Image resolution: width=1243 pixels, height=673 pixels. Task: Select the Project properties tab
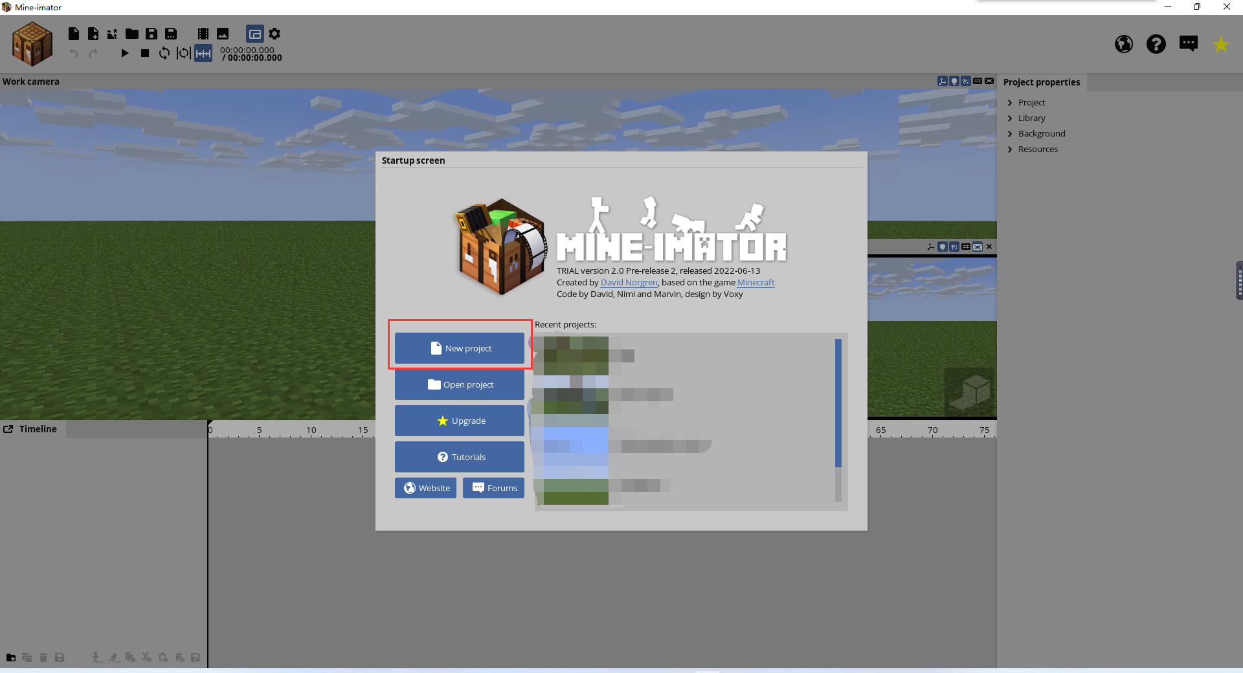pyautogui.click(x=1042, y=82)
